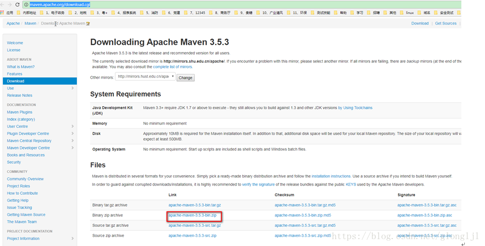Expand Project Information submenu arrow

73,238
